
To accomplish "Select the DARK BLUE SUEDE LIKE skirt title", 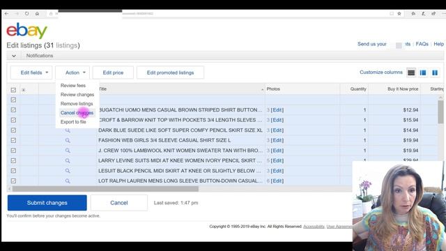I will click(180, 130).
